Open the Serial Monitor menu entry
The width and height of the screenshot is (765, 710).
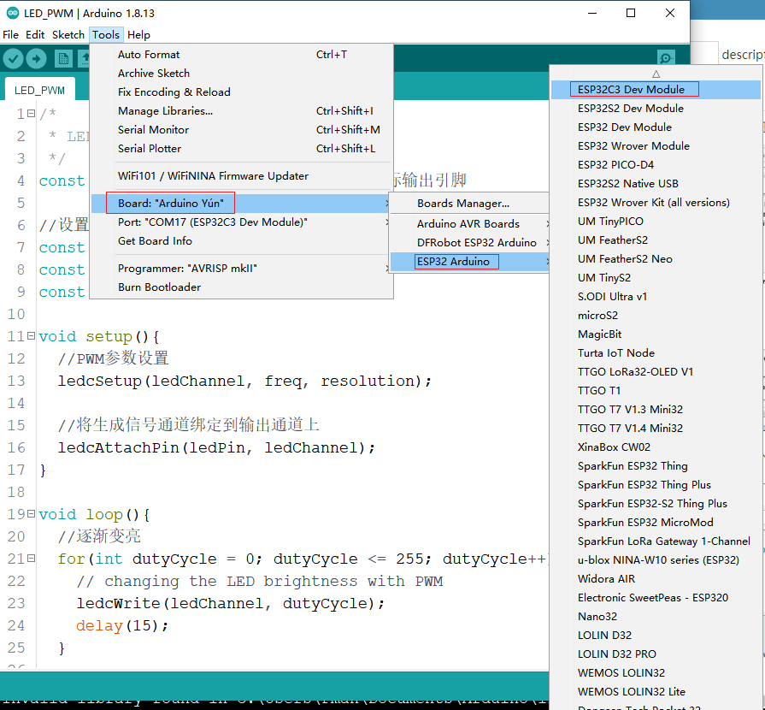[242, 130]
